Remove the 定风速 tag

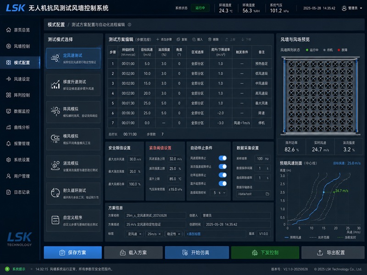coord(140,234)
